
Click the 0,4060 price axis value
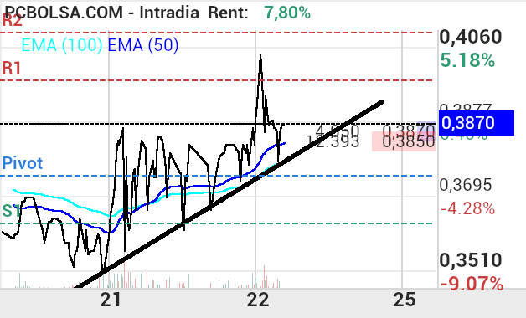471,37
